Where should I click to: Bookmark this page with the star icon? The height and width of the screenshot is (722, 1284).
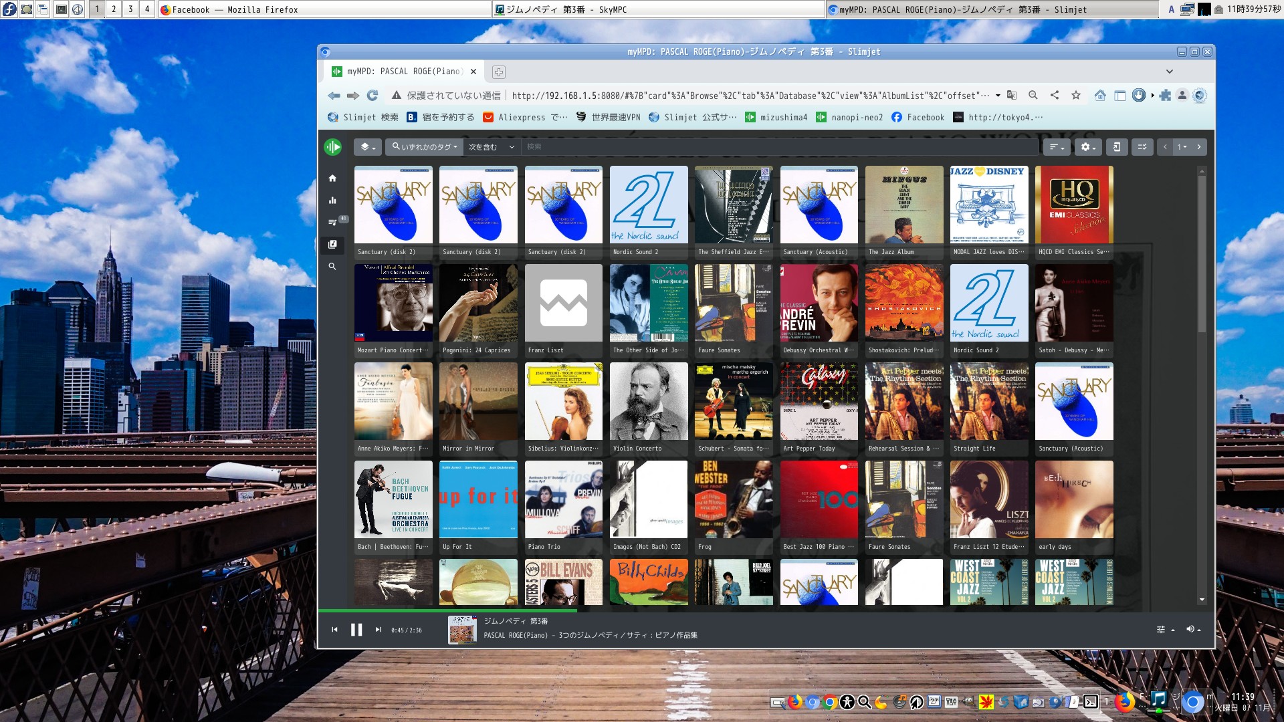tap(1075, 96)
